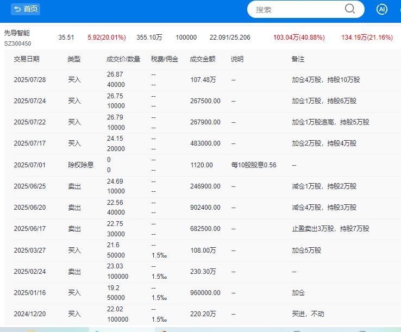Select the 2025/07/28 transaction date
Image resolution: width=401 pixels, height=332 pixels.
(30, 80)
